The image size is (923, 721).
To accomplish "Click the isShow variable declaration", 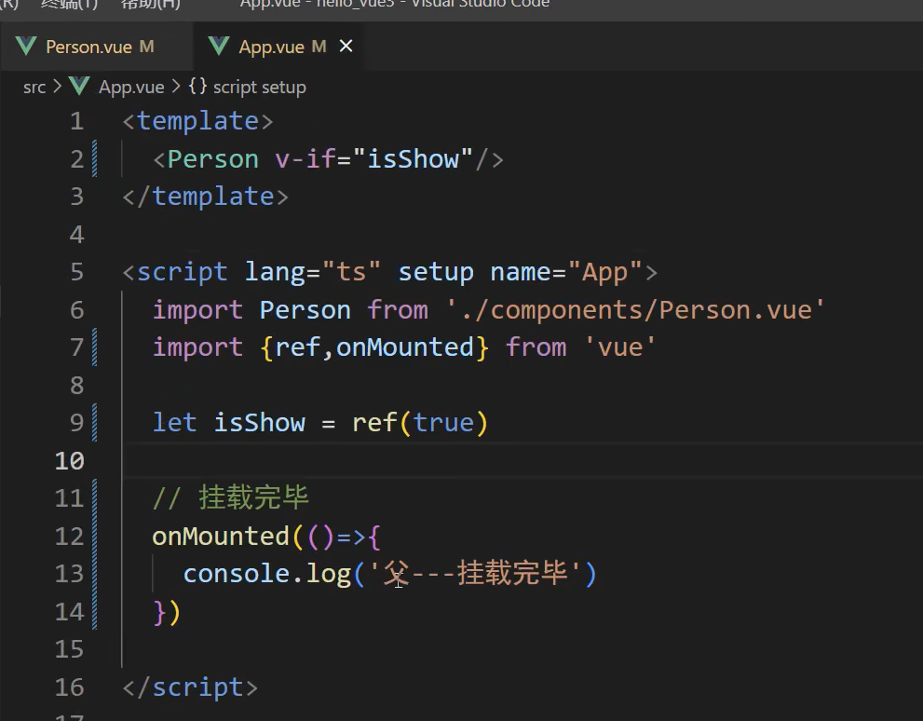I will pyautogui.click(x=259, y=423).
